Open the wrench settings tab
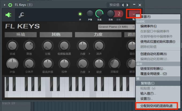182x111 pixels. (x=21, y=15)
